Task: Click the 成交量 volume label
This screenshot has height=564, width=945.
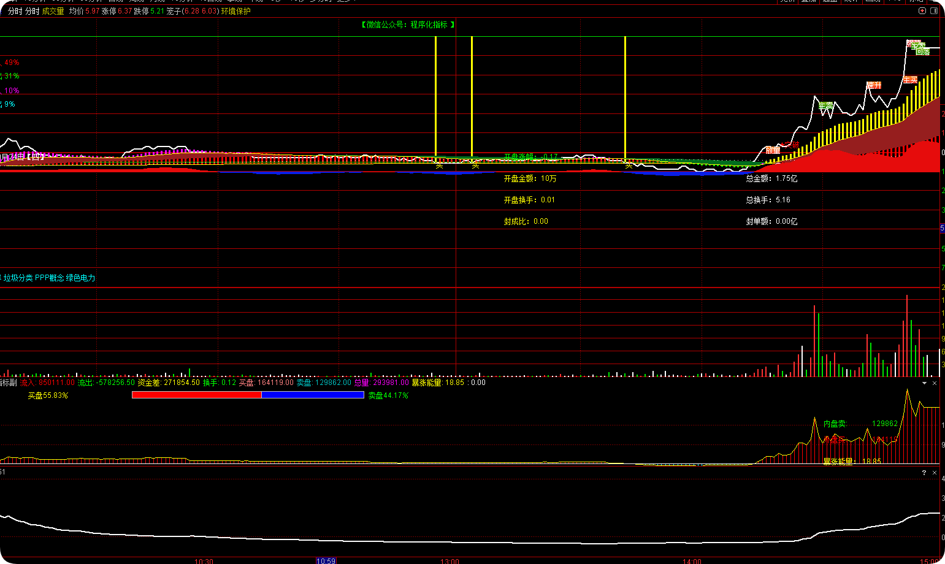Action: tap(53, 11)
